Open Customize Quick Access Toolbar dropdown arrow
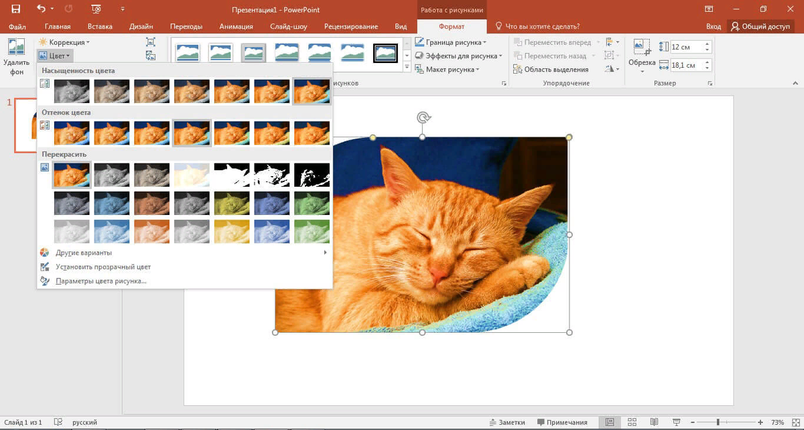This screenshot has width=804, height=430. point(122,9)
